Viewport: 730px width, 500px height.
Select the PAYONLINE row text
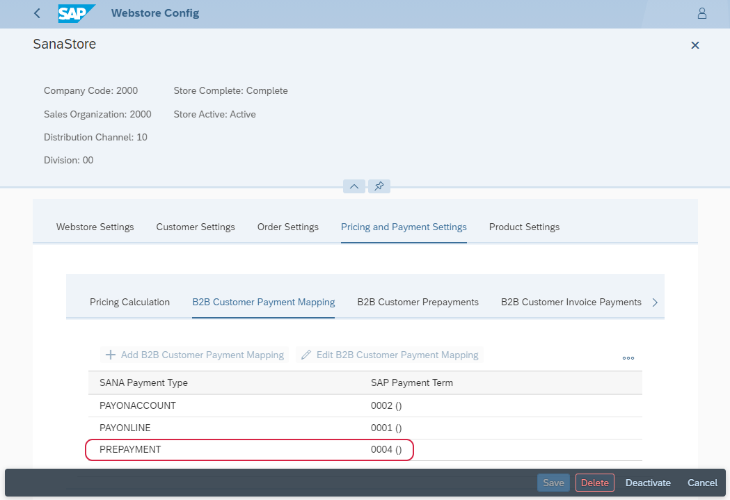click(x=125, y=428)
